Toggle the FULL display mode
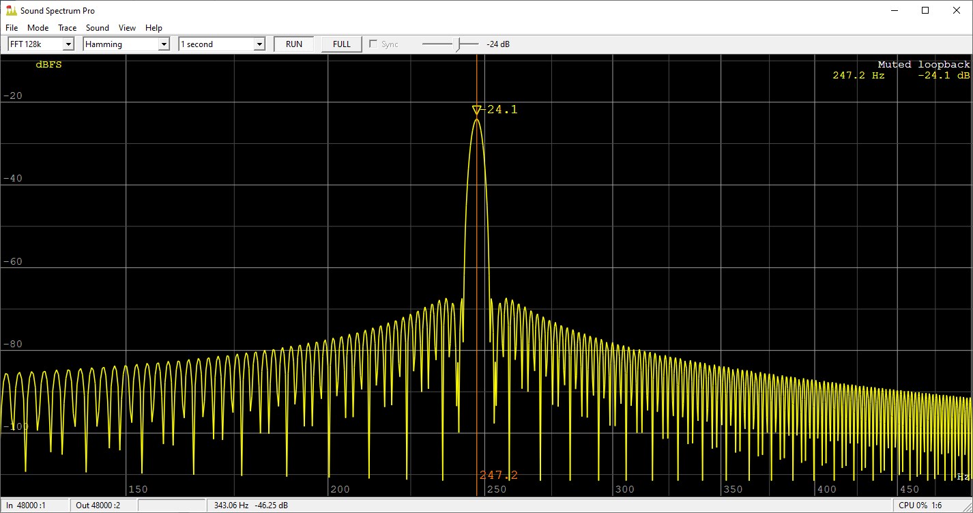Image resolution: width=973 pixels, height=513 pixels. tap(340, 43)
